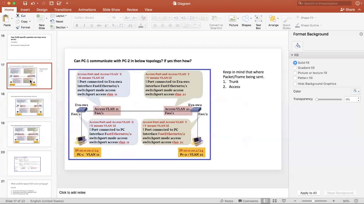364x204 pixels.
Task: Collapse the Fill section
Action: point(292,55)
